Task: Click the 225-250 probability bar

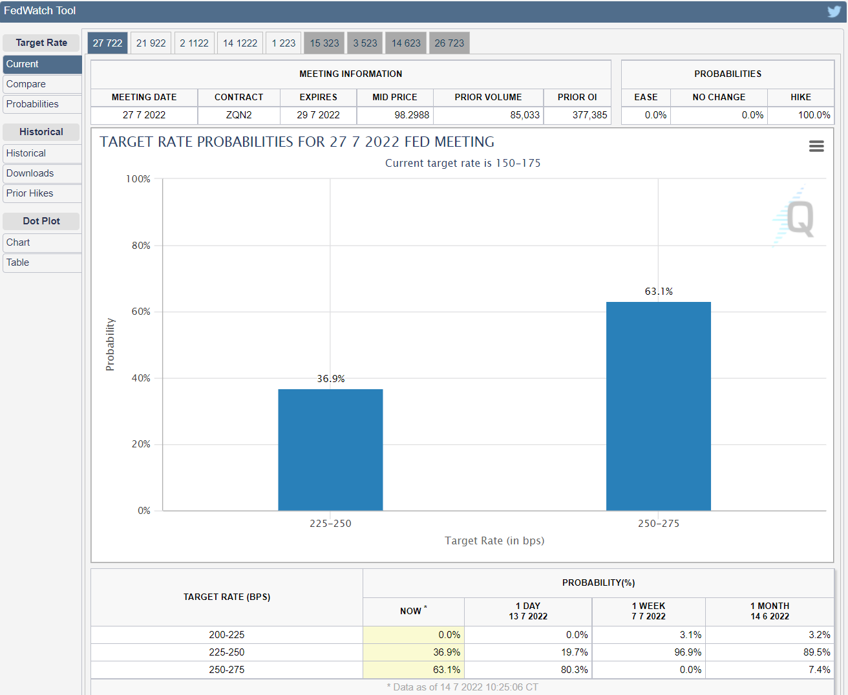Action: (x=330, y=450)
